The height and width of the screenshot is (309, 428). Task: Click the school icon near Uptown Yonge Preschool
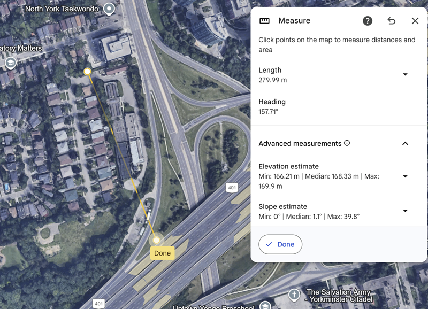265,305
